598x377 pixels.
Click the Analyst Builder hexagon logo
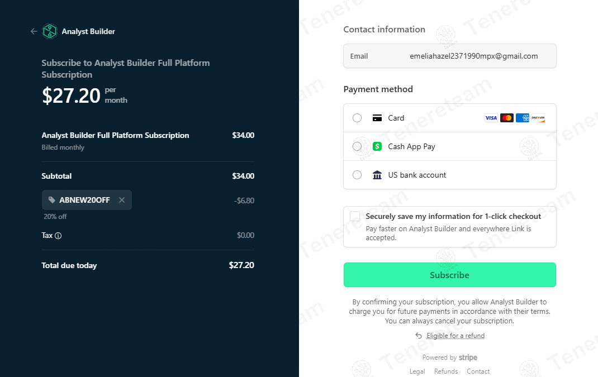click(50, 31)
